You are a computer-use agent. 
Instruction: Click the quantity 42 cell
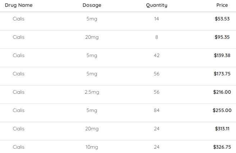pos(156,55)
